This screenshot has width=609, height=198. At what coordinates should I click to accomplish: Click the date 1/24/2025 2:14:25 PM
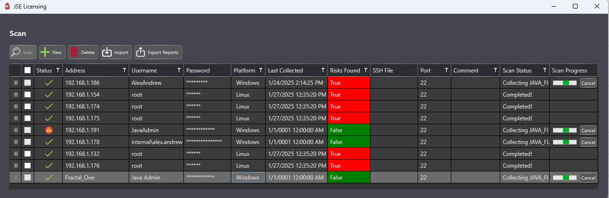tap(295, 83)
